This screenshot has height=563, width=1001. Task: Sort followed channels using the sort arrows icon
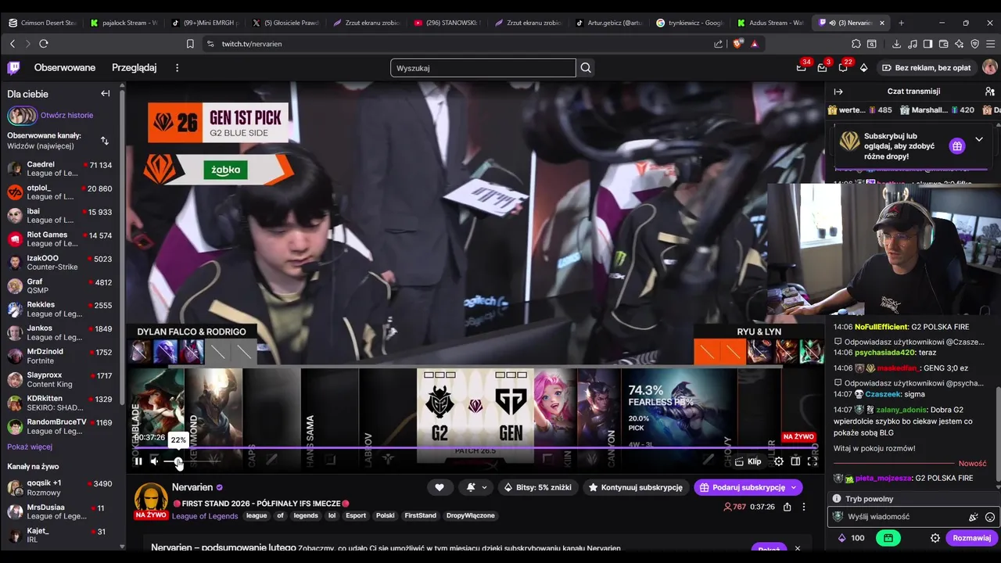[105, 141]
